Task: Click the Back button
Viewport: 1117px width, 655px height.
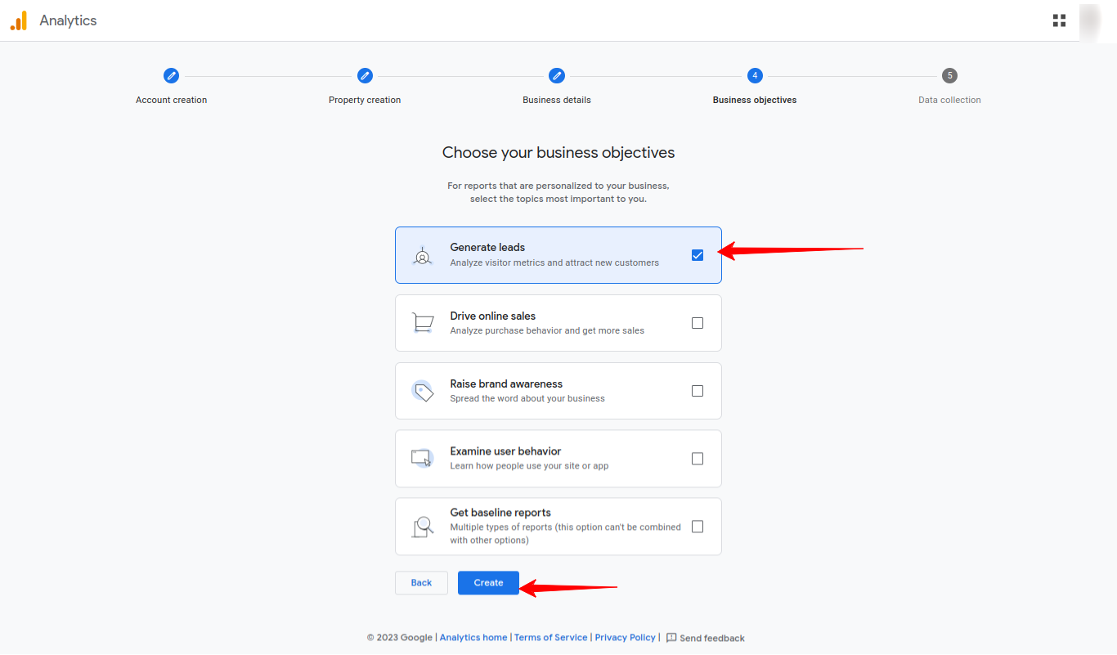Action: [x=421, y=583]
